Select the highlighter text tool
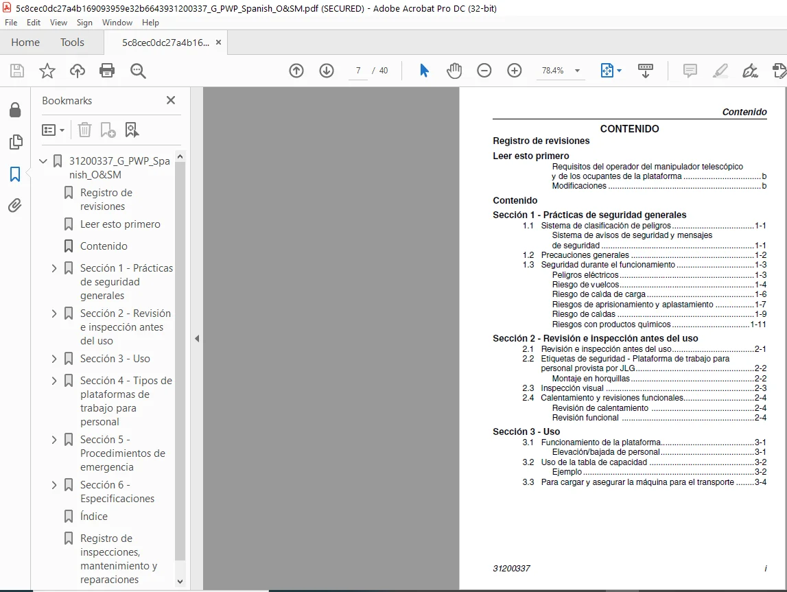This screenshot has width=787, height=592. click(x=720, y=71)
